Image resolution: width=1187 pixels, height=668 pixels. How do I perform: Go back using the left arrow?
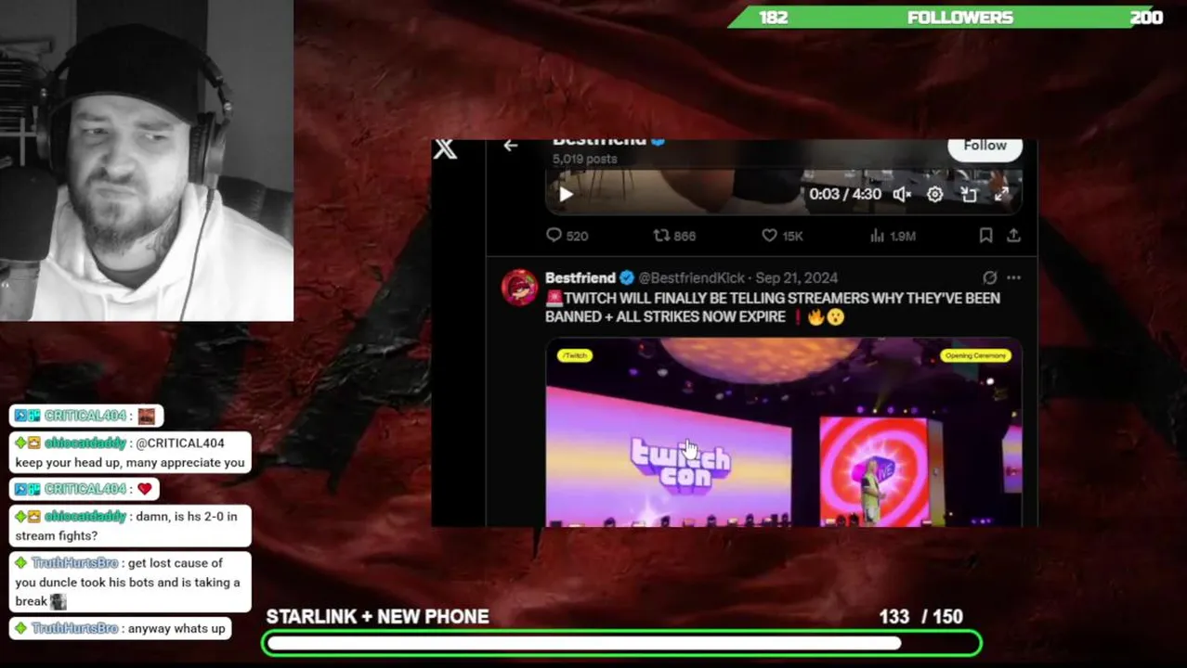(x=510, y=146)
